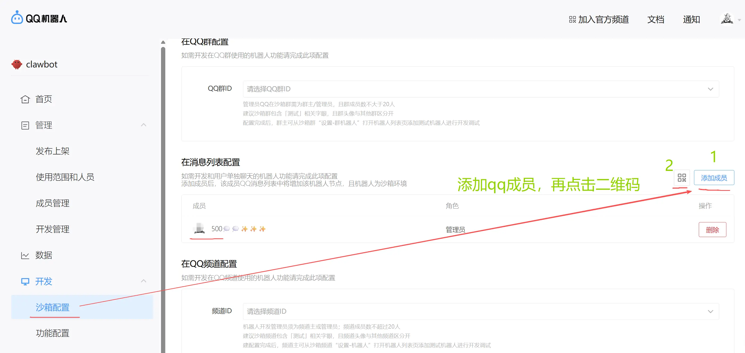Click the scrollbar up arrow
745x353 pixels.
point(163,42)
